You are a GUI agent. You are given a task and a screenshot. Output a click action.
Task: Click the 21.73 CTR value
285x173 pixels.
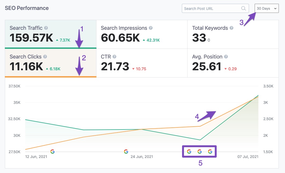pyautogui.click(x=115, y=67)
